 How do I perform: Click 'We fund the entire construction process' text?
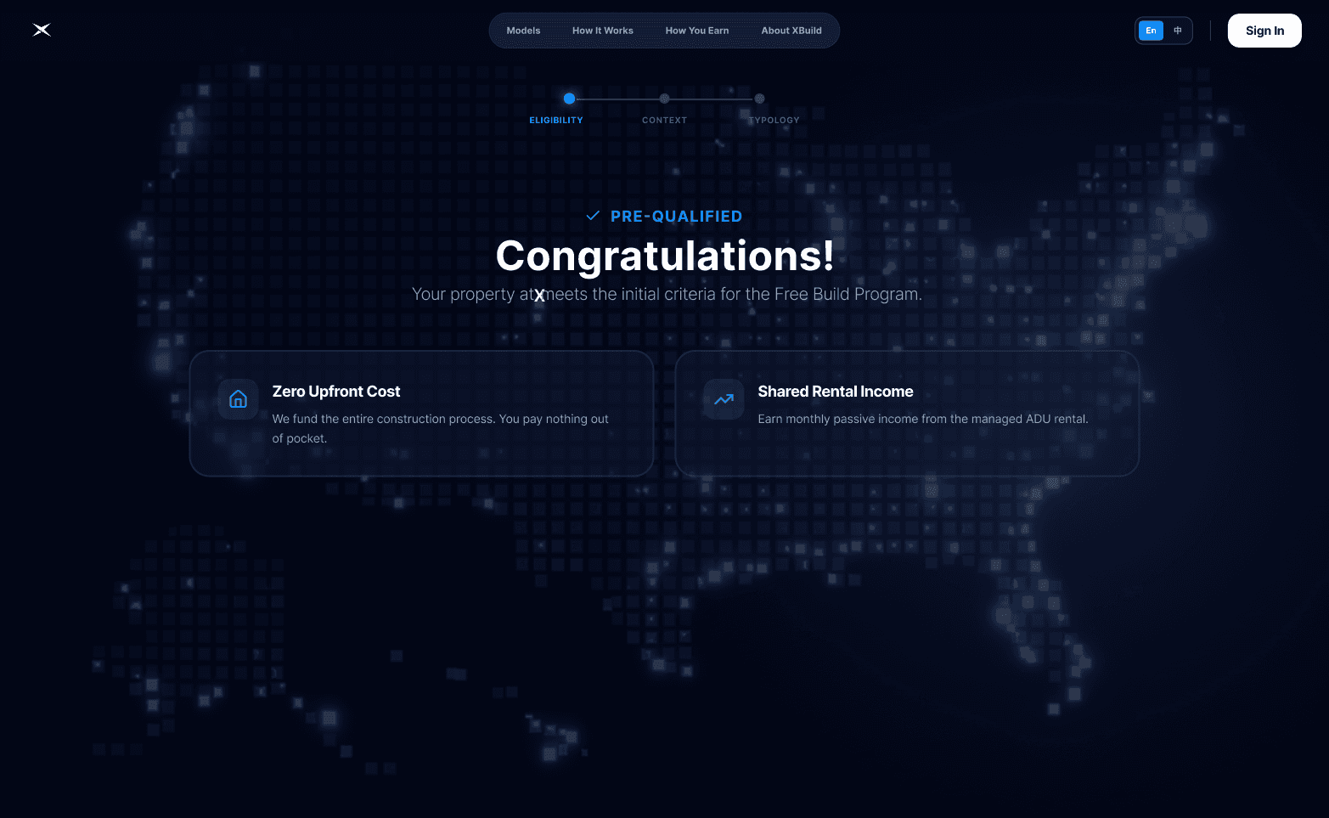tap(440, 428)
